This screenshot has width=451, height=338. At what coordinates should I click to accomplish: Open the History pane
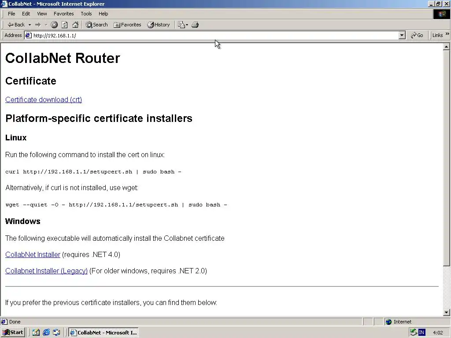[x=159, y=25]
